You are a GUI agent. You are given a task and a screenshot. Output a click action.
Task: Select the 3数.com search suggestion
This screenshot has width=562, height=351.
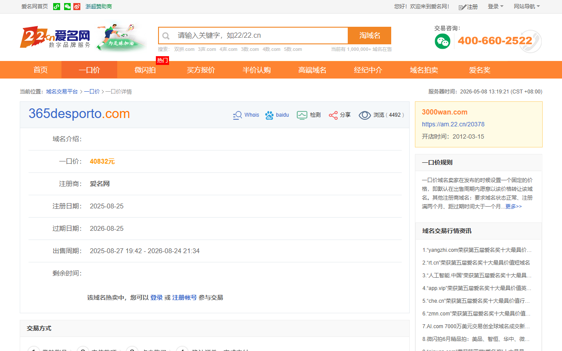tap(250, 49)
